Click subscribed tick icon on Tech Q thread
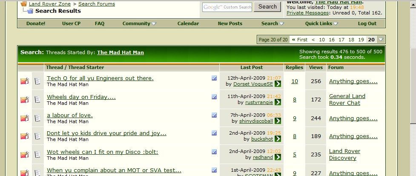Screen dimensions: 416x176 pos(214,78)
